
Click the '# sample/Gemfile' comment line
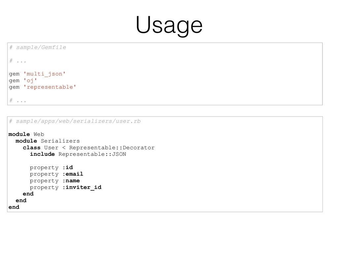(x=38, y=47)
